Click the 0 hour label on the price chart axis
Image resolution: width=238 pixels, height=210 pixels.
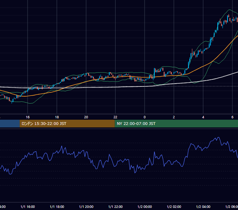pyautogui.click(x=145, y=117)
